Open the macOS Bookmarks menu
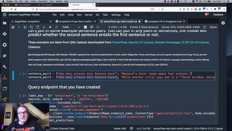Screen dimensions: 232x131 43,1
